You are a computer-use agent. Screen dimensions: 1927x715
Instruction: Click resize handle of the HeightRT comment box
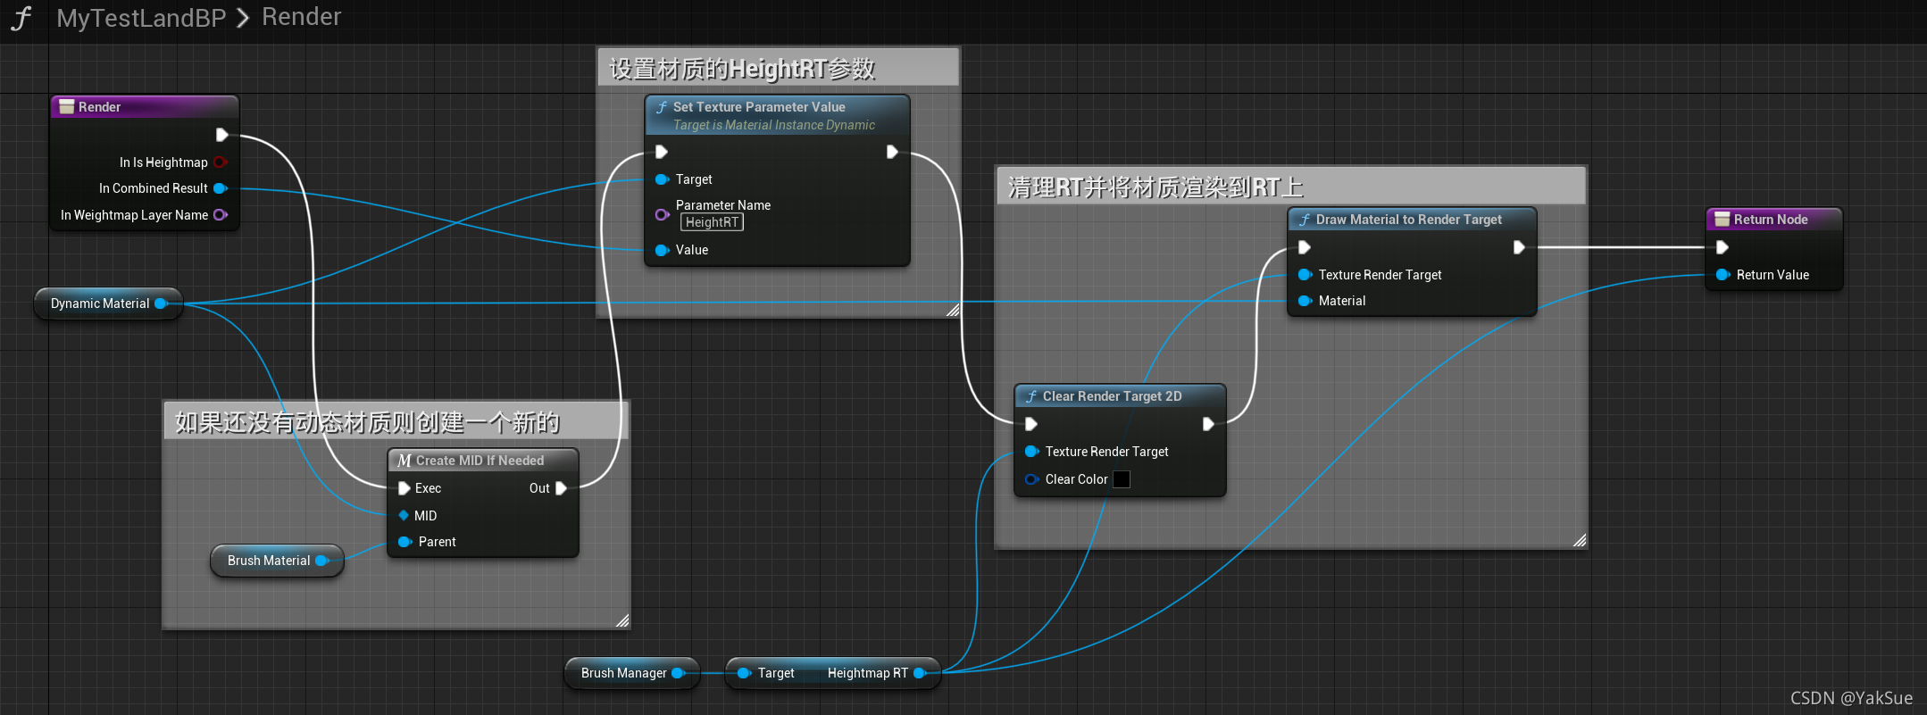click(x=953, y=310)
